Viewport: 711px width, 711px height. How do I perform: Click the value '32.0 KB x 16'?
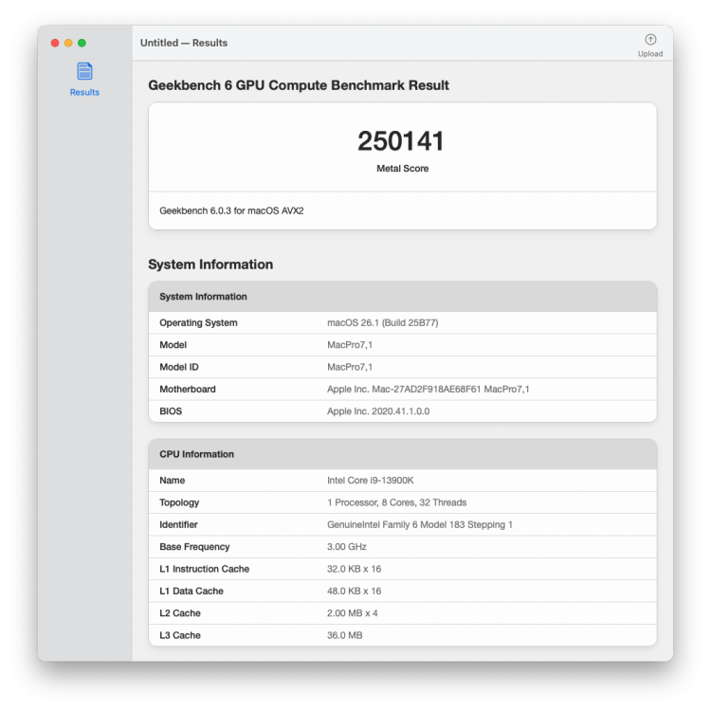(355, 569)
